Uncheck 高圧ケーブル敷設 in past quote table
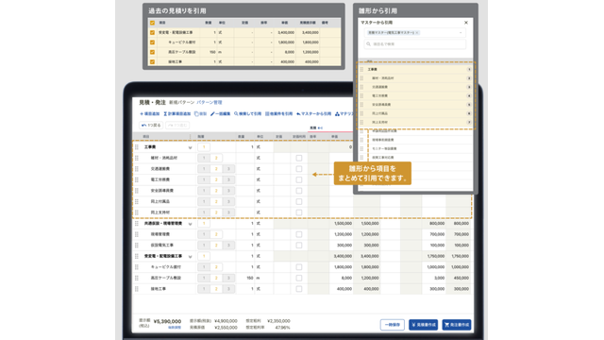The height and width of the screenshot is (340, 604). [153, 52]
